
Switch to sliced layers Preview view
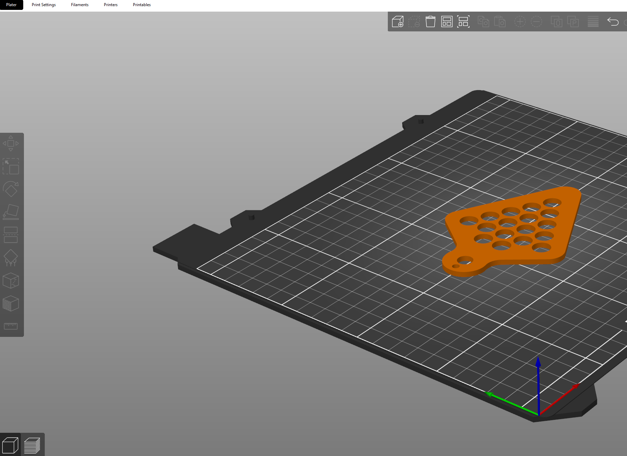tap(32, 445)
